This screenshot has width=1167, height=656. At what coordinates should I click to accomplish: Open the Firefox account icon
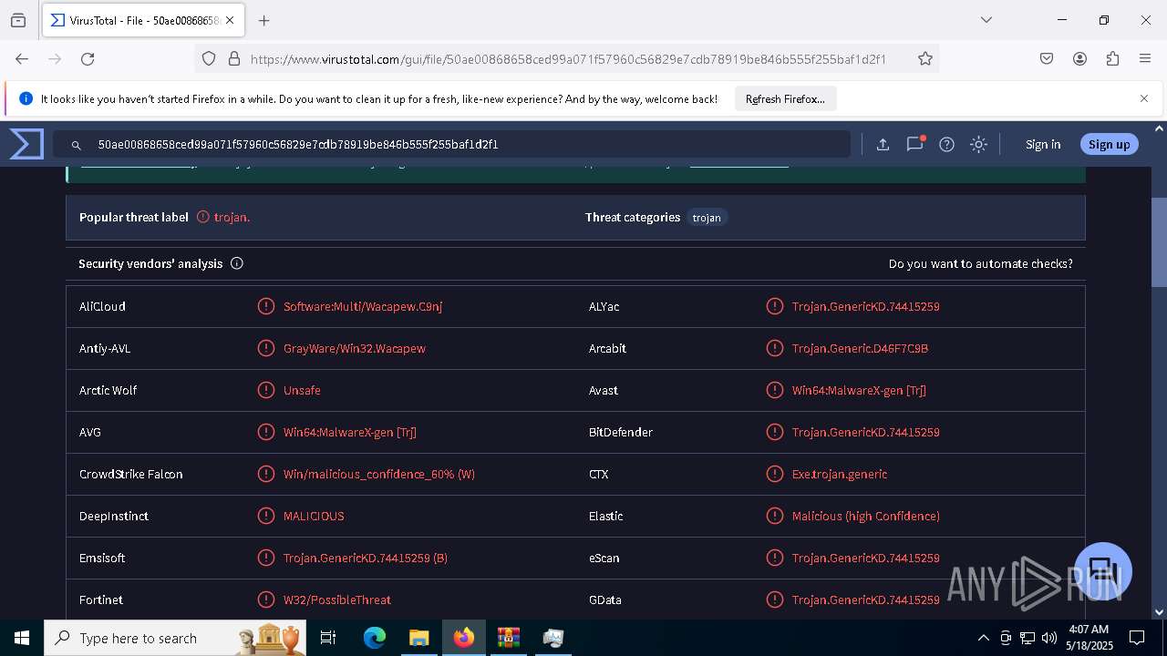[x=1079, y=58]
